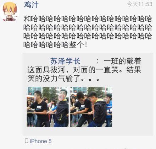Select the 哈哈哈 post text body
Image resolution: width=156 pixels, height=149 pixels.
[x=88, y=32]
